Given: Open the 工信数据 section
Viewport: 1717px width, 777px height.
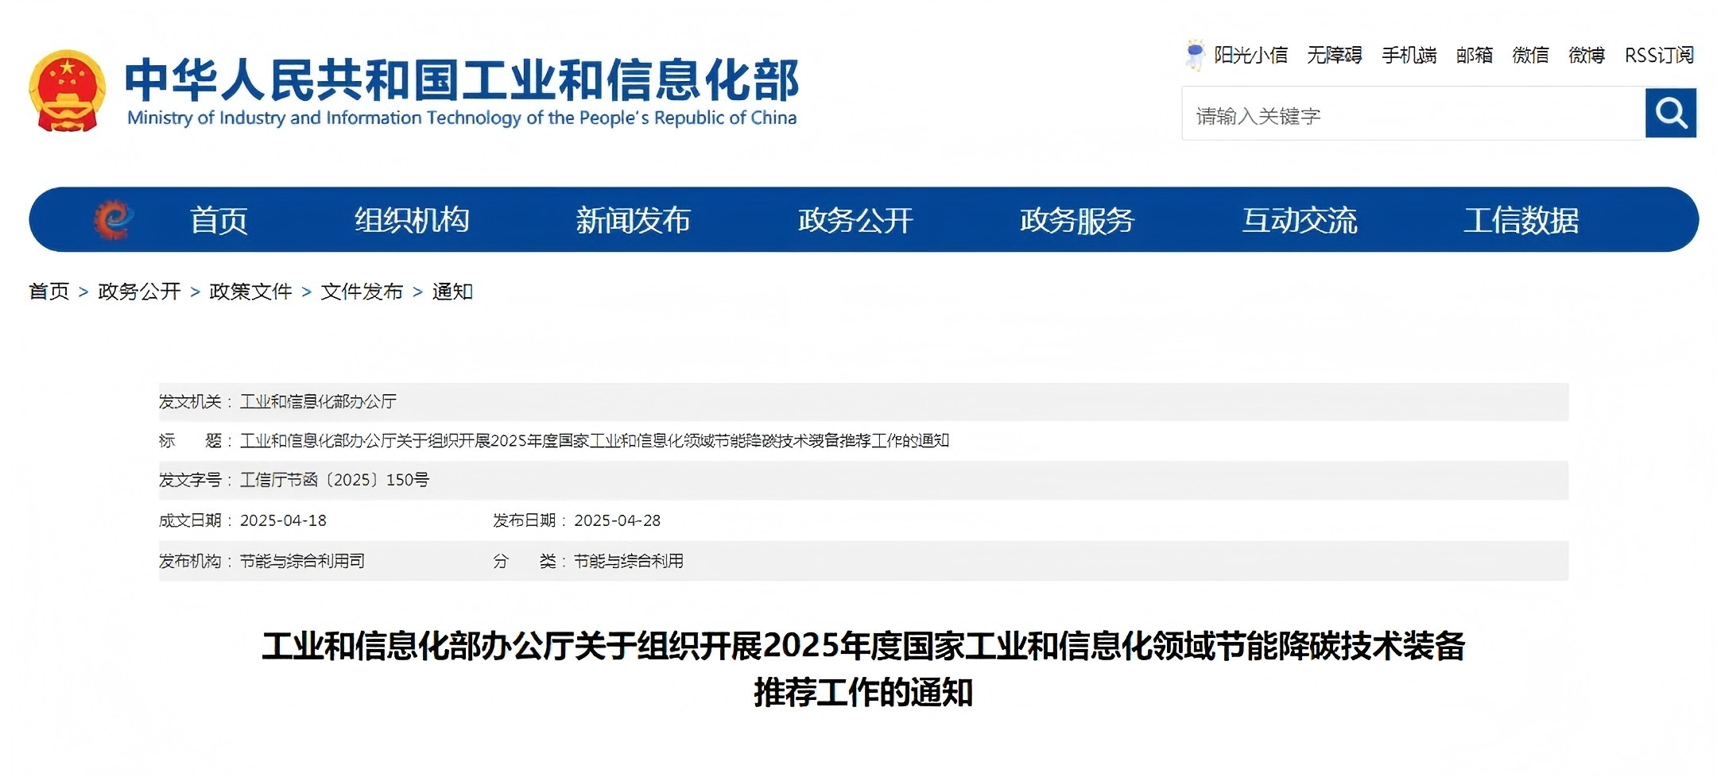Looking at the screenshot, I should click(x=1521, y=220).
